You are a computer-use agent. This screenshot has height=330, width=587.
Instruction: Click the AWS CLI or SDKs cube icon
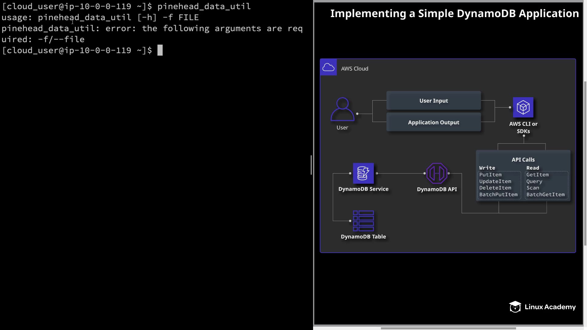pyautogui.click(x=523, y=107)
